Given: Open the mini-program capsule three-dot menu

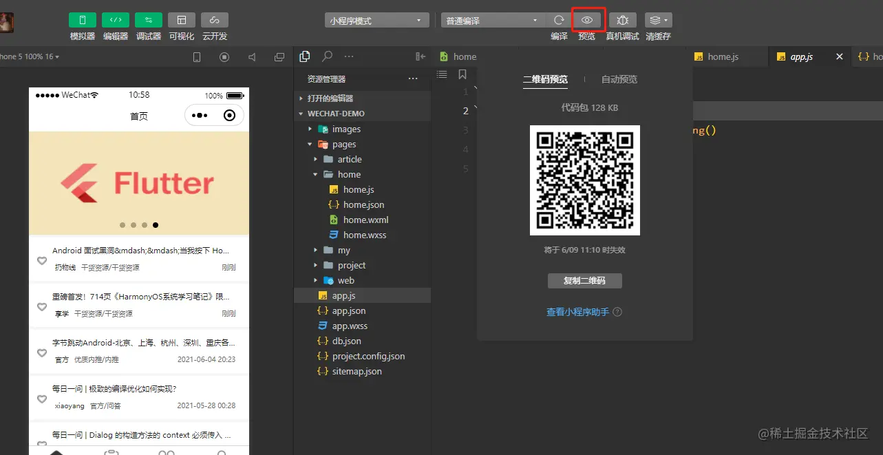Looking at the screenshot, I should coord(200,116).
